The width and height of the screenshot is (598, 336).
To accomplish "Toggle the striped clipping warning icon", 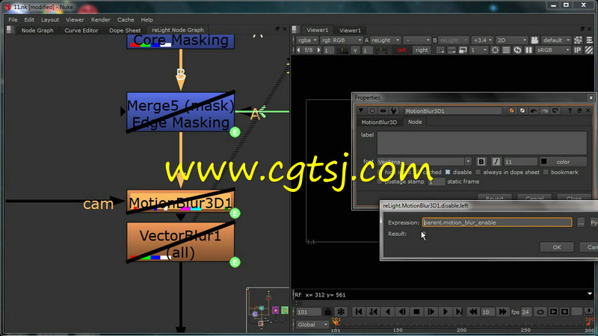I will (589, 50).
